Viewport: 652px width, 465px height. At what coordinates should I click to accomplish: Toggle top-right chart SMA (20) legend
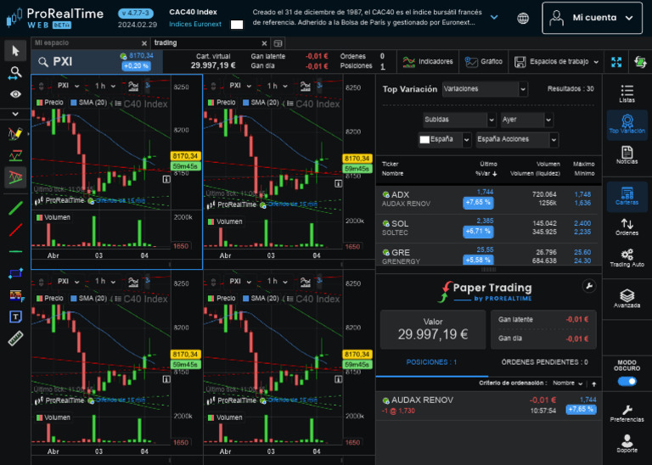pyautogui.click(x=261, y=102)
